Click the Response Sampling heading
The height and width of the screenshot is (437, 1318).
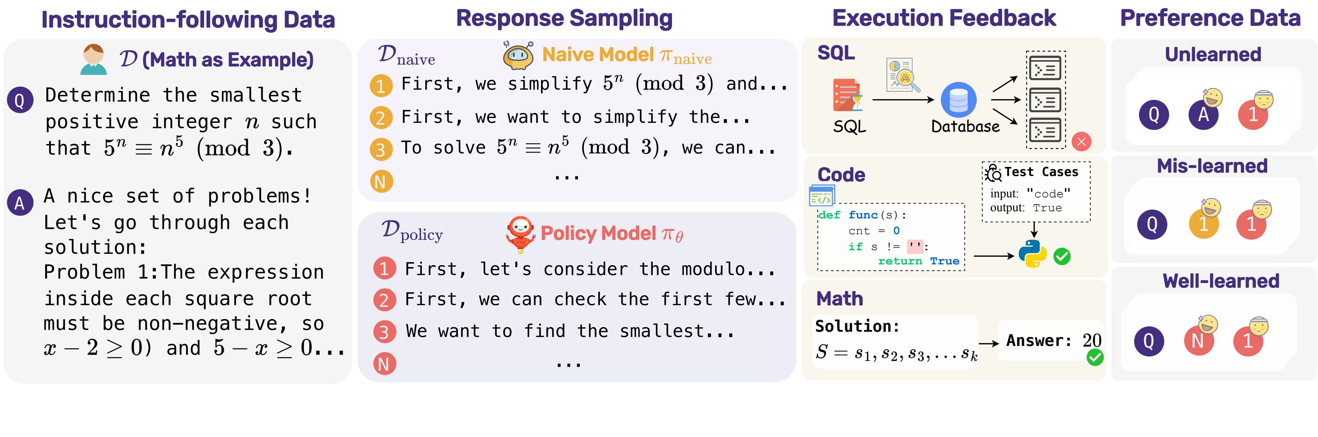564,19
